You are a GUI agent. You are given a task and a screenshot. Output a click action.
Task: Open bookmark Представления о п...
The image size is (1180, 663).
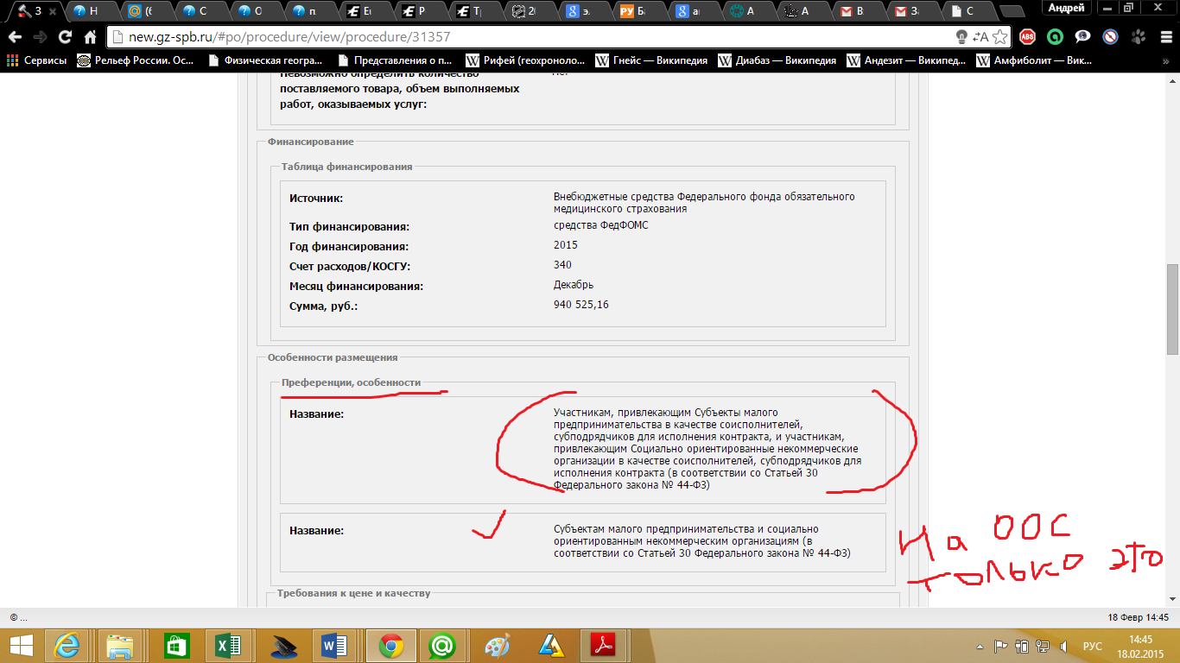tap(395, 60)
